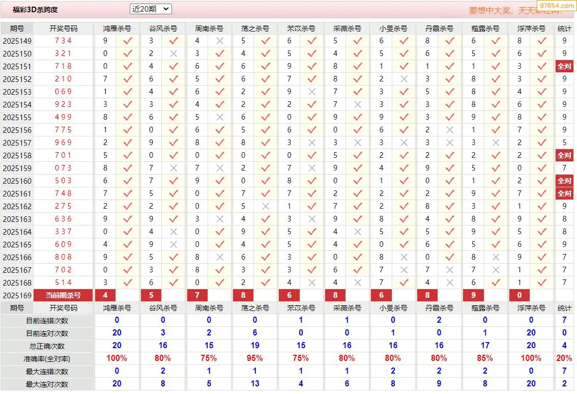Click the 期号 column header at top
Viewport: 577px width, 394px height.
(x=17, y=29)
